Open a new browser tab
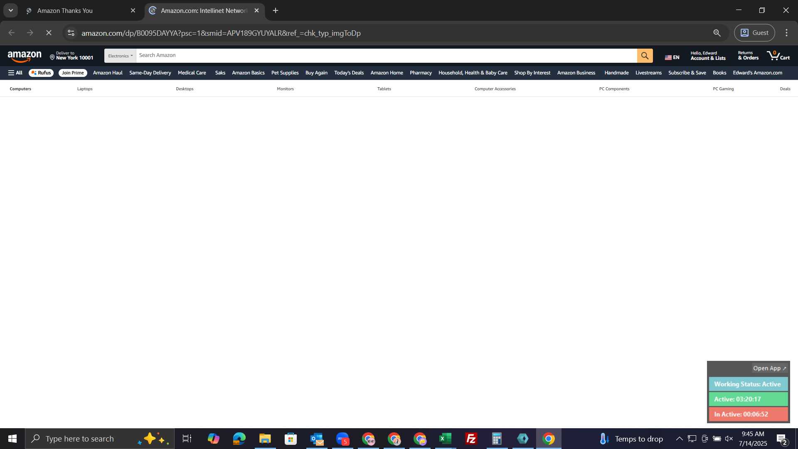The width and height of the screenshot is (798, 449). [x=276, y=11]
